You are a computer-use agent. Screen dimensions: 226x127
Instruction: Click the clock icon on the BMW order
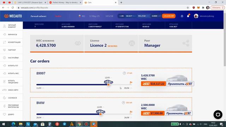tap(123, 103)
